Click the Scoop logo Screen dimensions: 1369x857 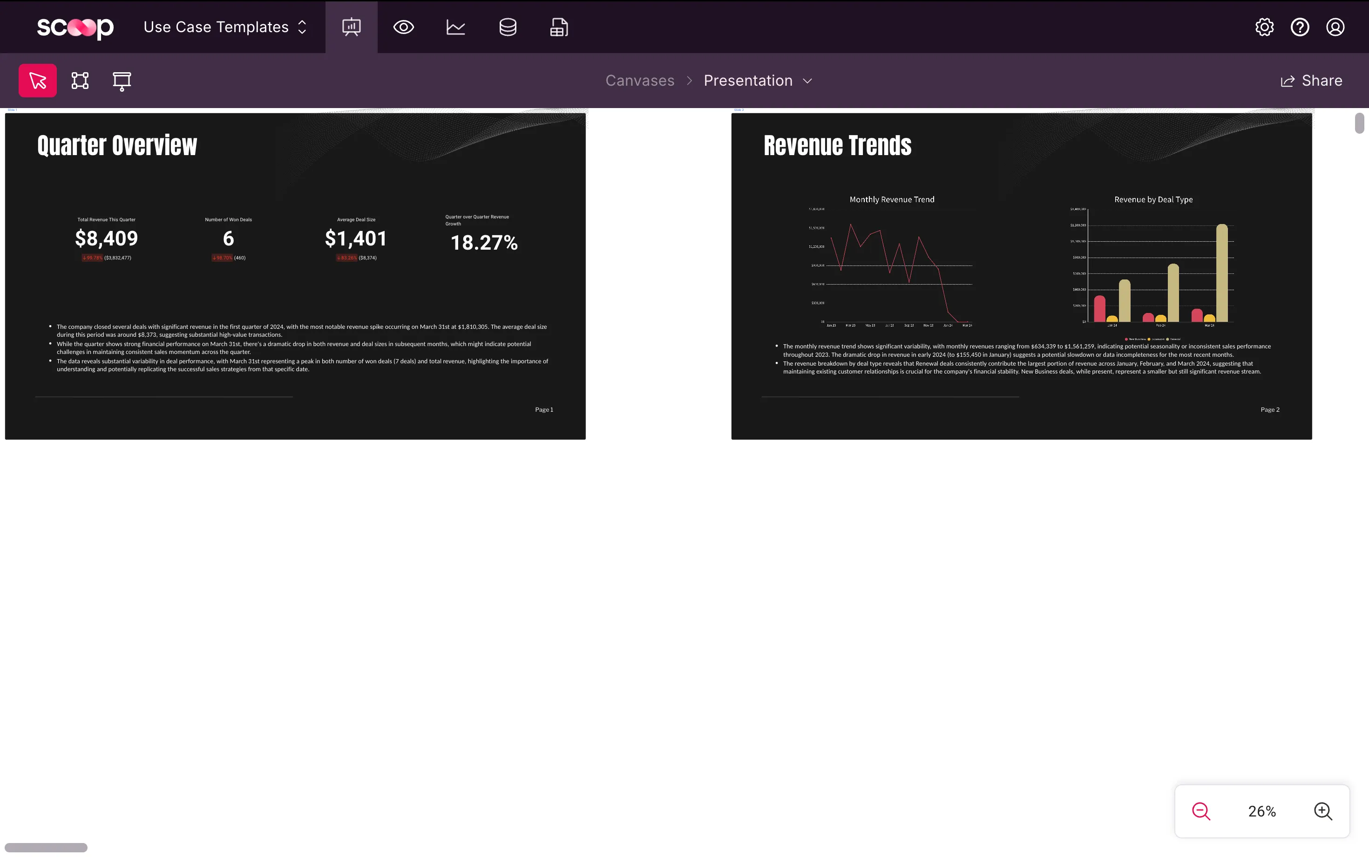pos(75,27)
